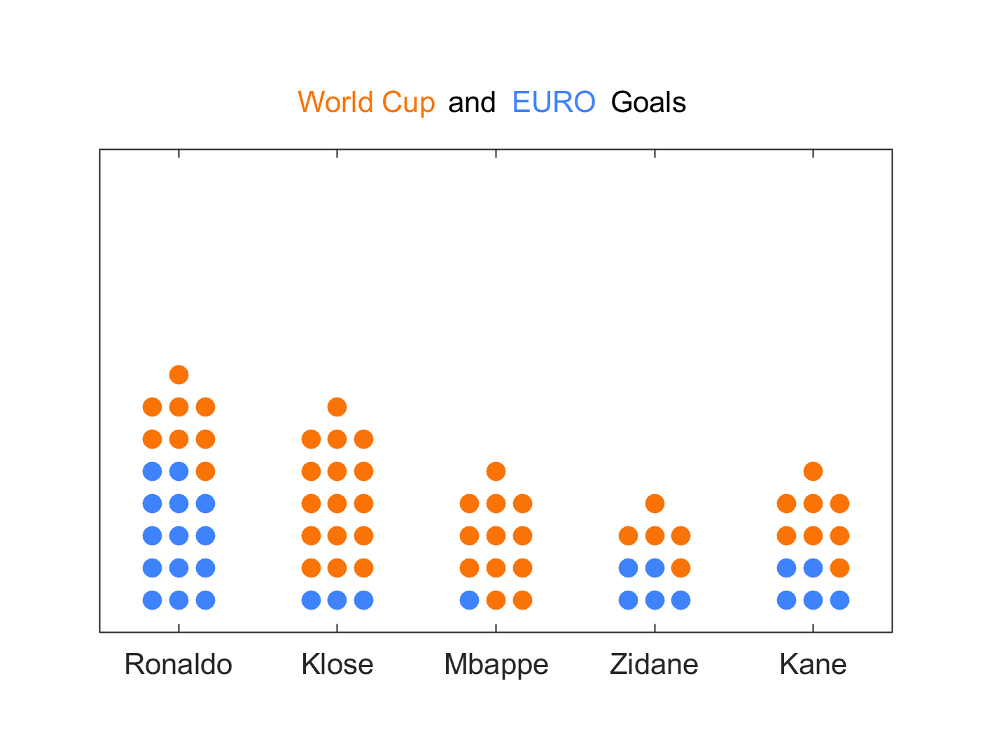
Task: Click the blue 'EURO' title text
Action: (554, 102)
